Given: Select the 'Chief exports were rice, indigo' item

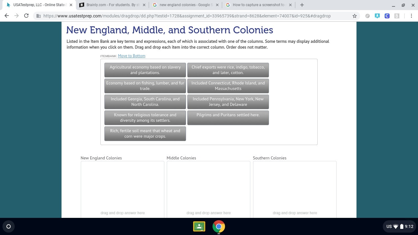Looking at the screenshot, I should (228, 70).
